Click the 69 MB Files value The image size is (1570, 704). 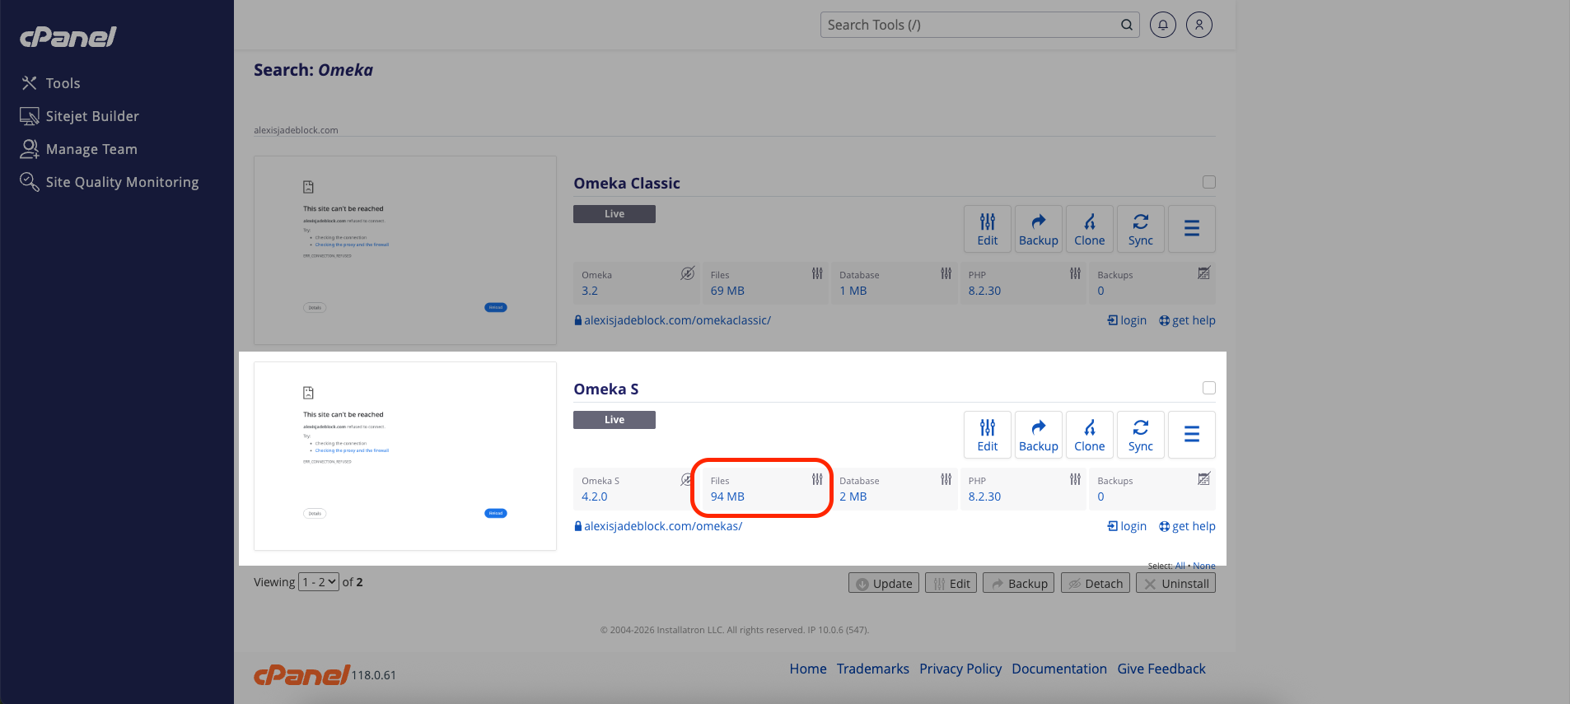point(727,291)
